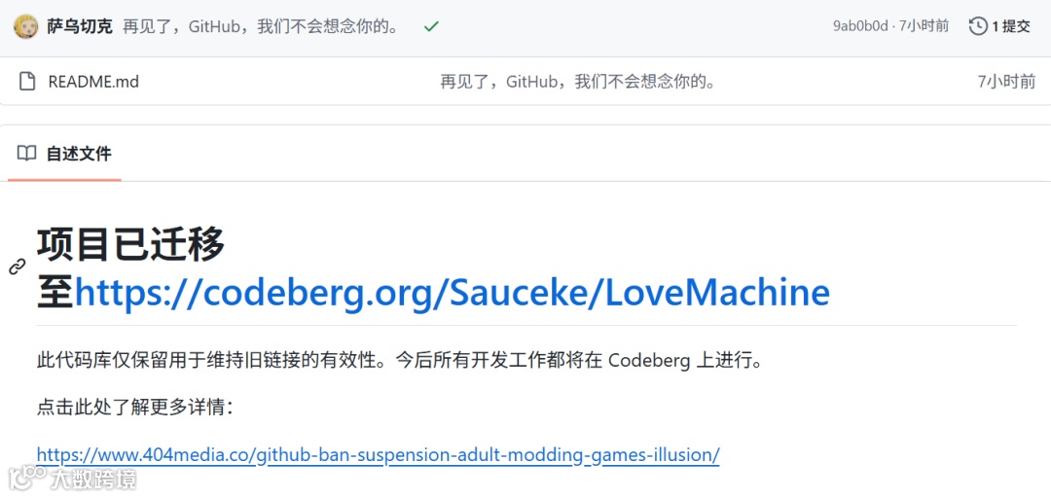
Task: Click the 萨乌切克 user avatar
Action: click(x=25, y=27)
